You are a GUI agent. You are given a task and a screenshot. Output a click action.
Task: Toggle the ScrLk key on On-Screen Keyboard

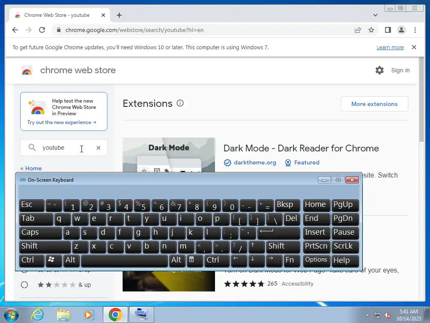[345, 247]
